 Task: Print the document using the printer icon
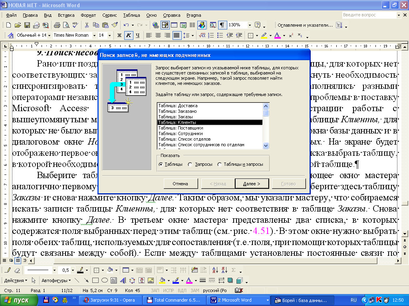tap(57, 25)
